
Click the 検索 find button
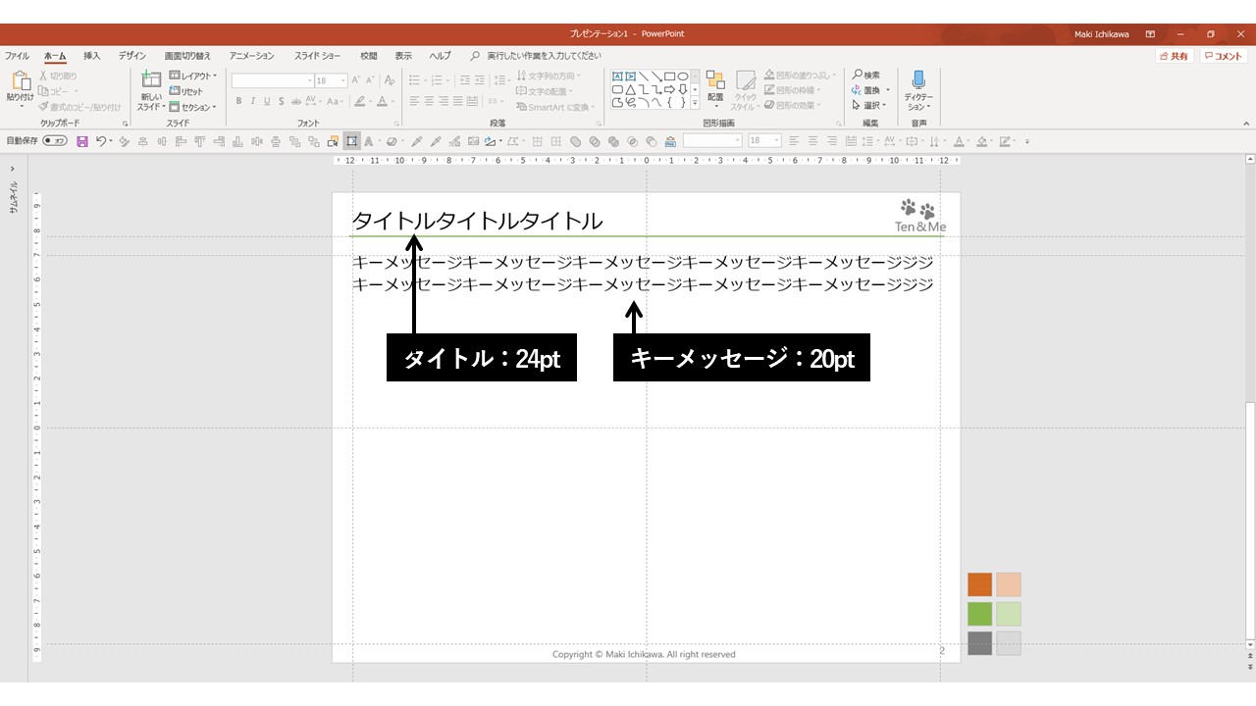coord(866,76)
